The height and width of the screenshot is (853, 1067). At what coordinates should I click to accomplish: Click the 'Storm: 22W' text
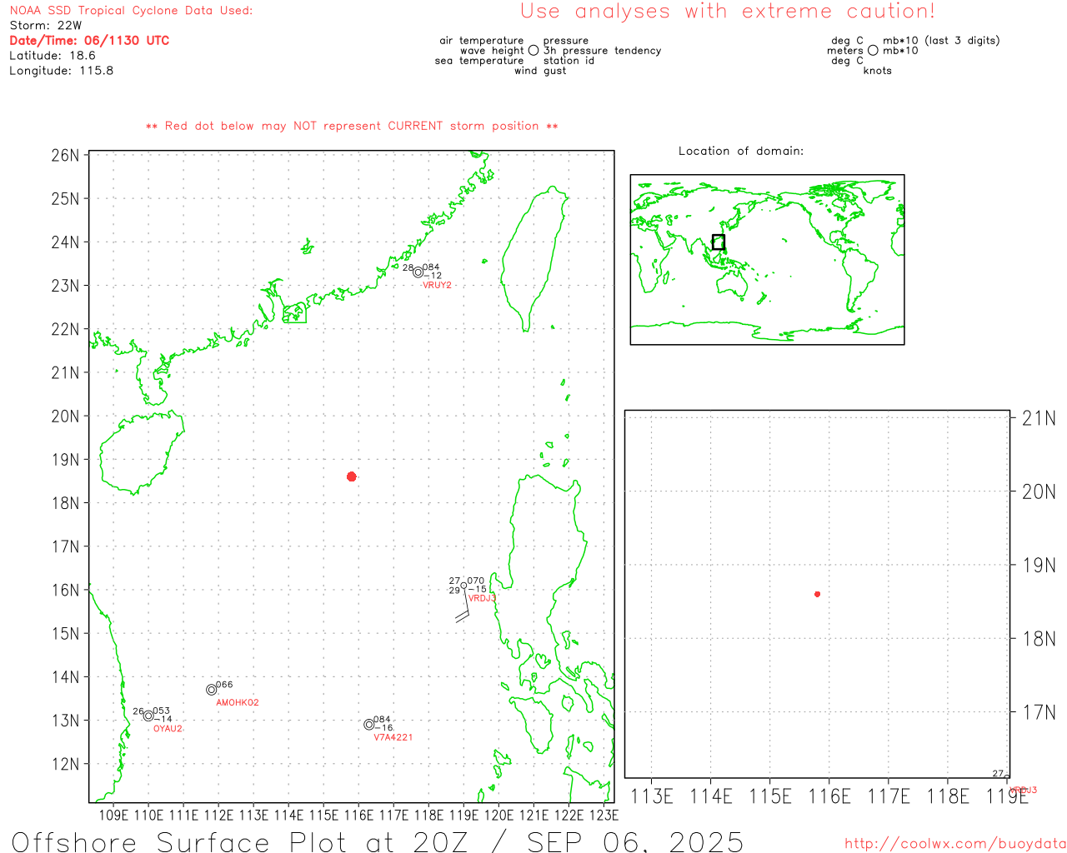[x=46, y=25]
